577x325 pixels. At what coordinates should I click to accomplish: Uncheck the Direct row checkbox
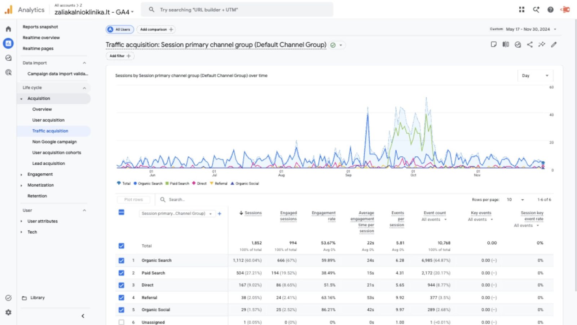coord(122,285)
